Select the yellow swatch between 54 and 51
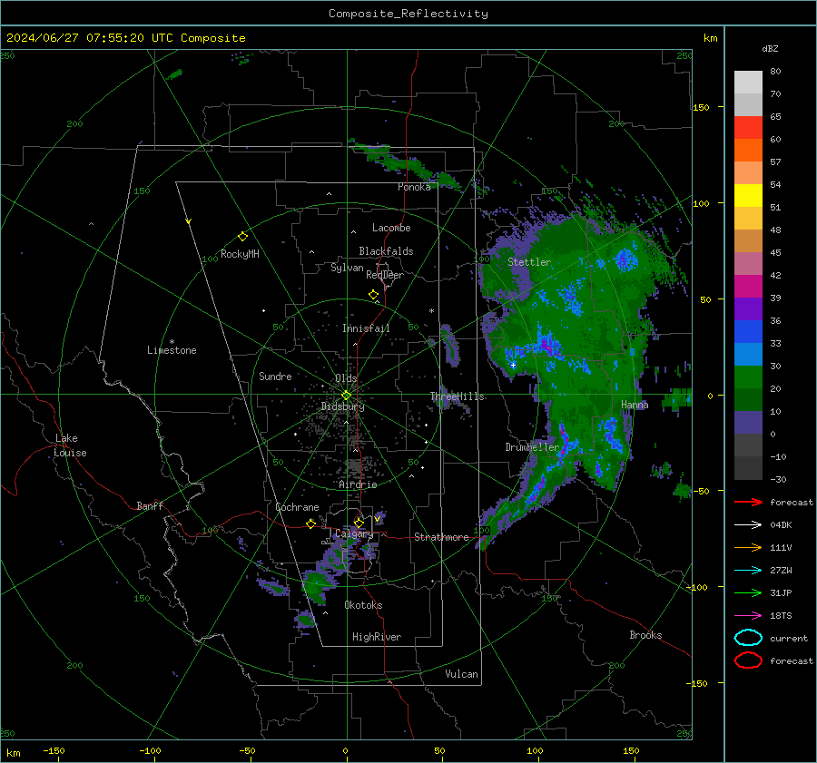Screen dimensions: 817x763 tap(748, 196)
